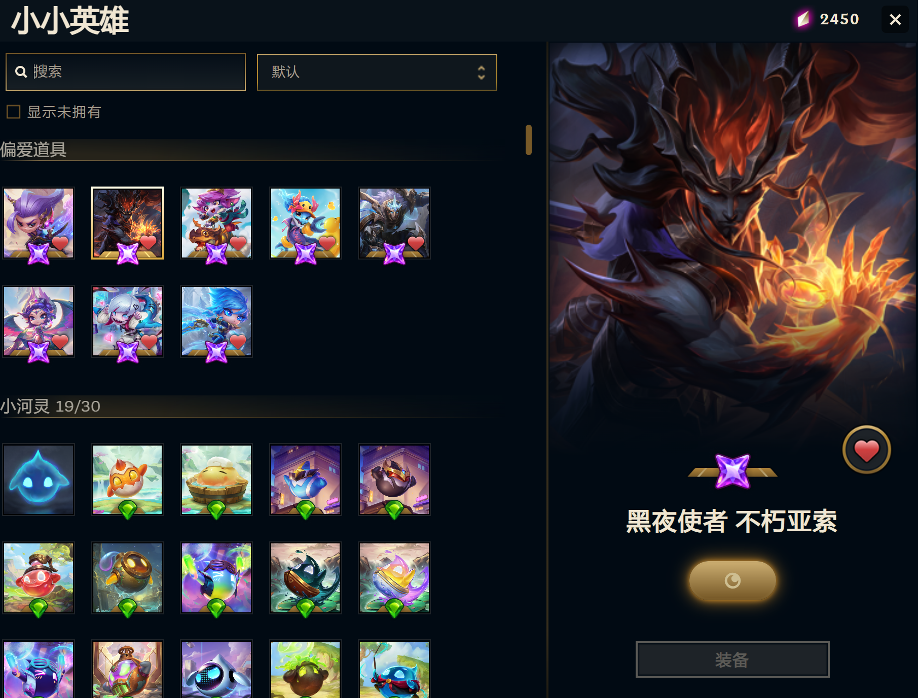Image resolution: width=918 pixels, height=698 pixels.
Task: Pick the armored silver knight little legend
Action: coord(394,223)
